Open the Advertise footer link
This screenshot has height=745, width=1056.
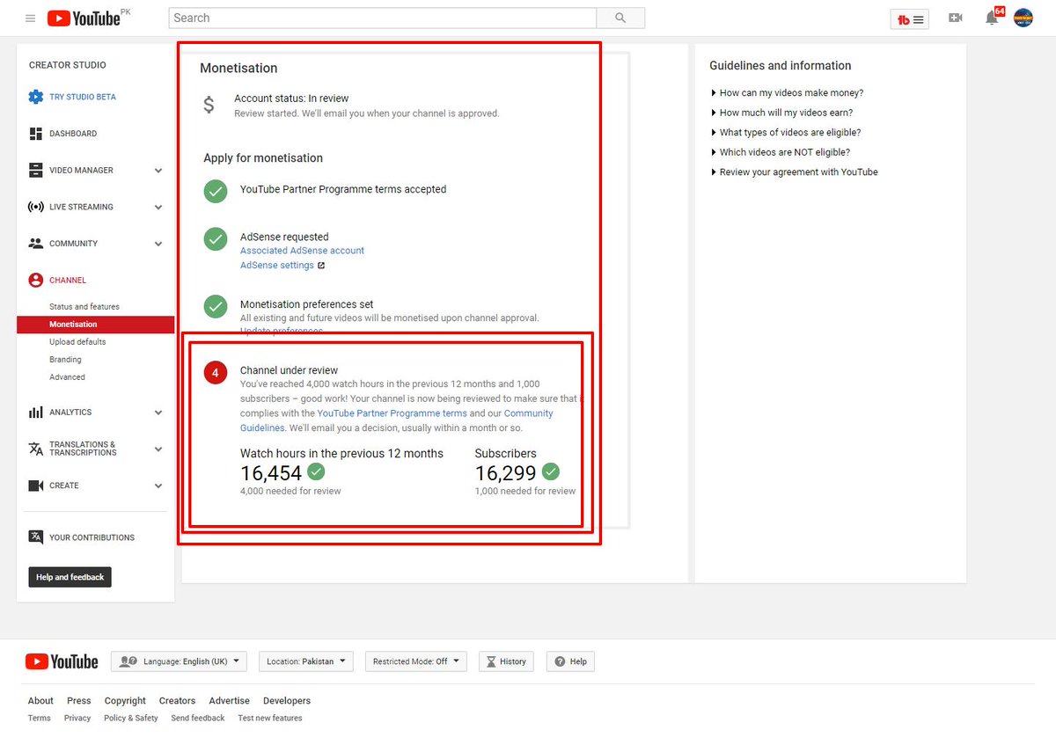point(230,701)
